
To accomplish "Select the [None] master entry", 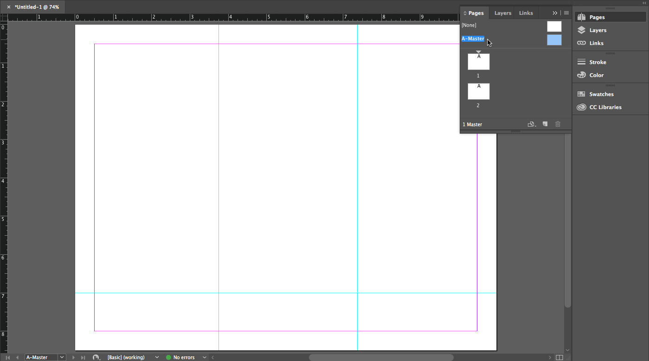I will click(469, 25).
